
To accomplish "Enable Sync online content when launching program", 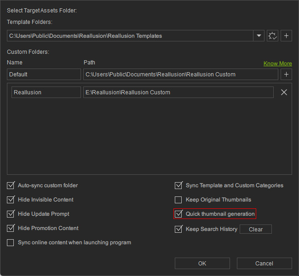I will coord(10,242).
